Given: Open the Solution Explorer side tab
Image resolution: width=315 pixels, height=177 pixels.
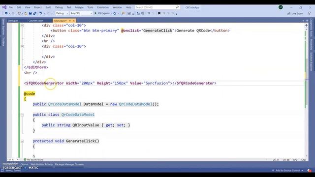Looking at the screenshot, I should [311, 61].
